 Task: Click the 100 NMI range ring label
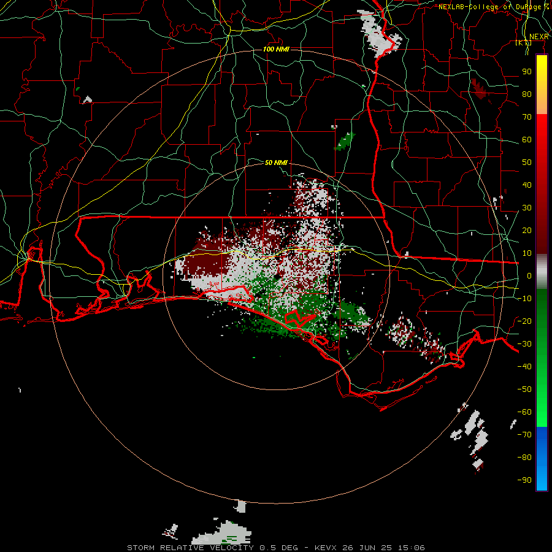coord(276,49)
